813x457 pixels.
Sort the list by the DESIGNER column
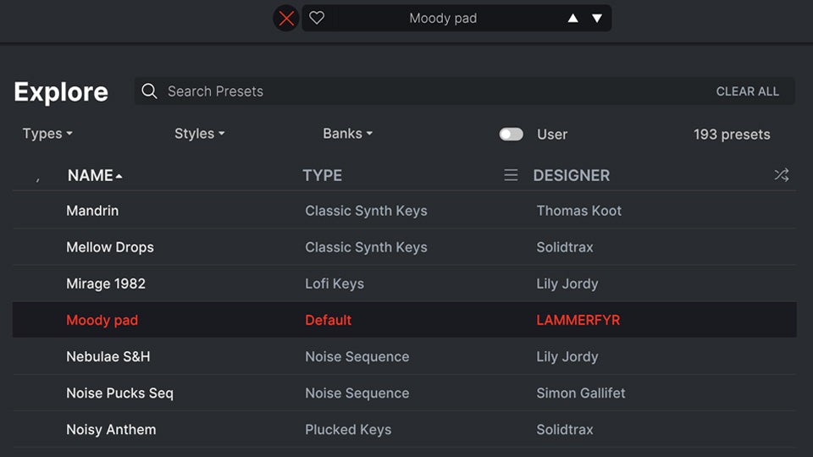pos(572,176)
